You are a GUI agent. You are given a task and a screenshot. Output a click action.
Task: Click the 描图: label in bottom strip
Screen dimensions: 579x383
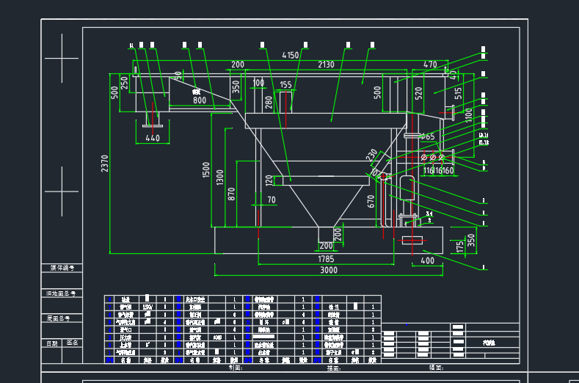(333, 368)
